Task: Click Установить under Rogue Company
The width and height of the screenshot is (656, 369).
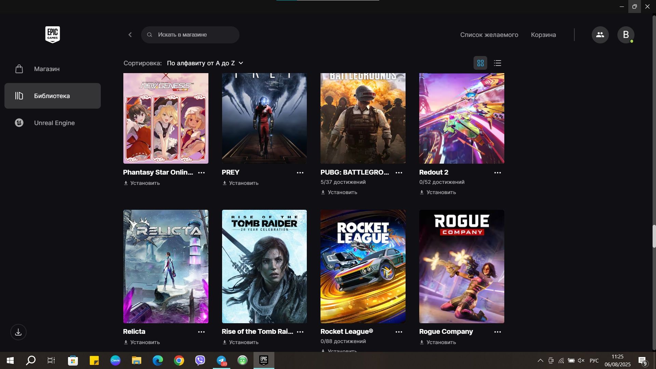Action: (438, 342)
